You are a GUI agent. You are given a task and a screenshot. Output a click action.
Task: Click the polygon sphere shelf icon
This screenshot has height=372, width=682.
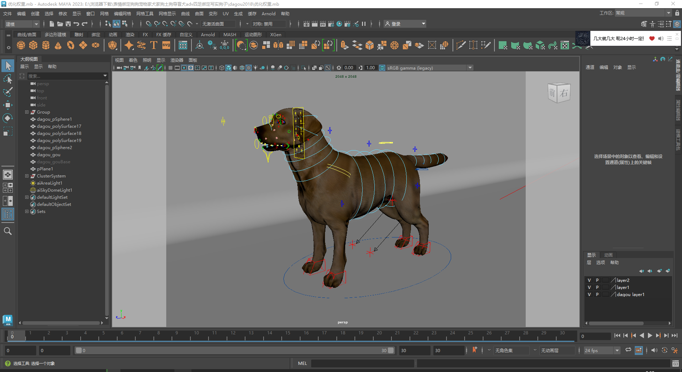[x=21, y=45]
